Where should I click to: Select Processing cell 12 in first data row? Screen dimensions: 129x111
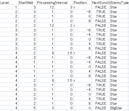tap(46, 7)
